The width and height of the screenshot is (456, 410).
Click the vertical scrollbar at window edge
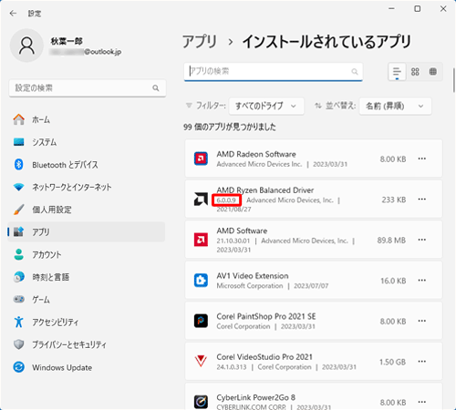(453, 80)
